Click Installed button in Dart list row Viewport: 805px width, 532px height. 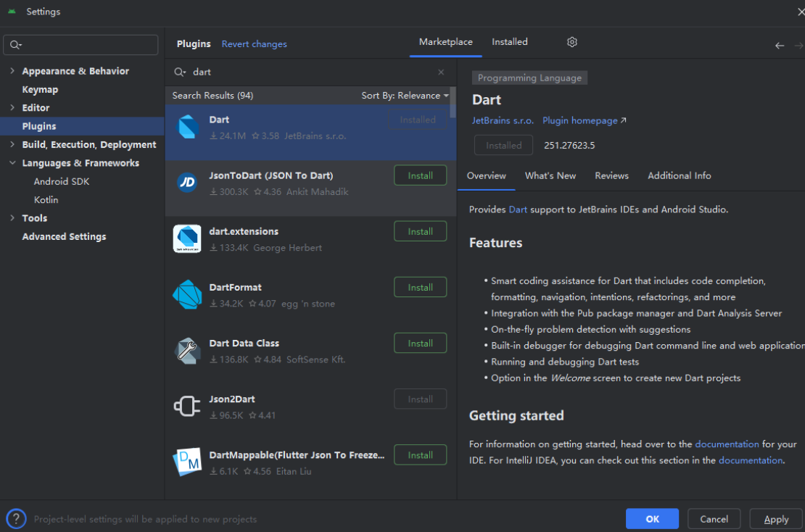[x=418, y=120]
